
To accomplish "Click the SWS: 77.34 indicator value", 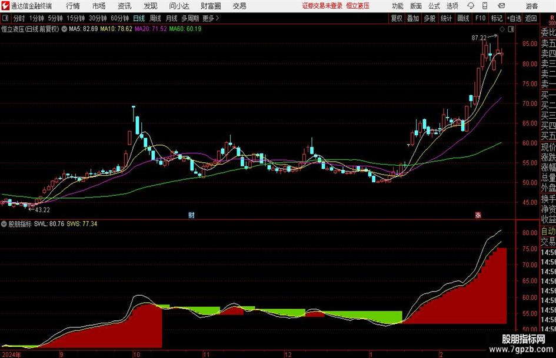I will [82, 224].
